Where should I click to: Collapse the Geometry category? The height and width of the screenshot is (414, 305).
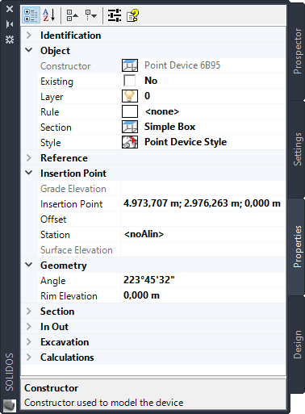[29, 265]
